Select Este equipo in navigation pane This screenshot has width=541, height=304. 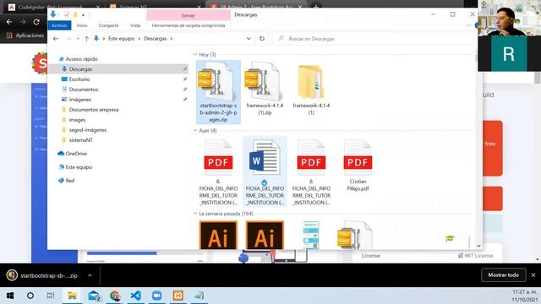[x=75, y=167]
